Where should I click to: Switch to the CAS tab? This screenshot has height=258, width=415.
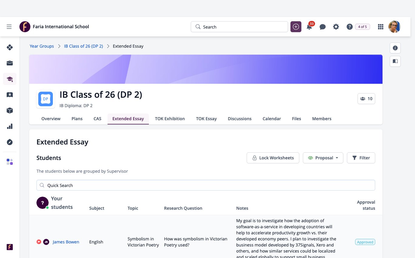98,119
